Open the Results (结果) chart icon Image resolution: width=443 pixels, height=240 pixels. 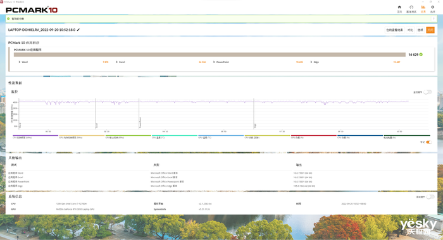pos(423,7)
